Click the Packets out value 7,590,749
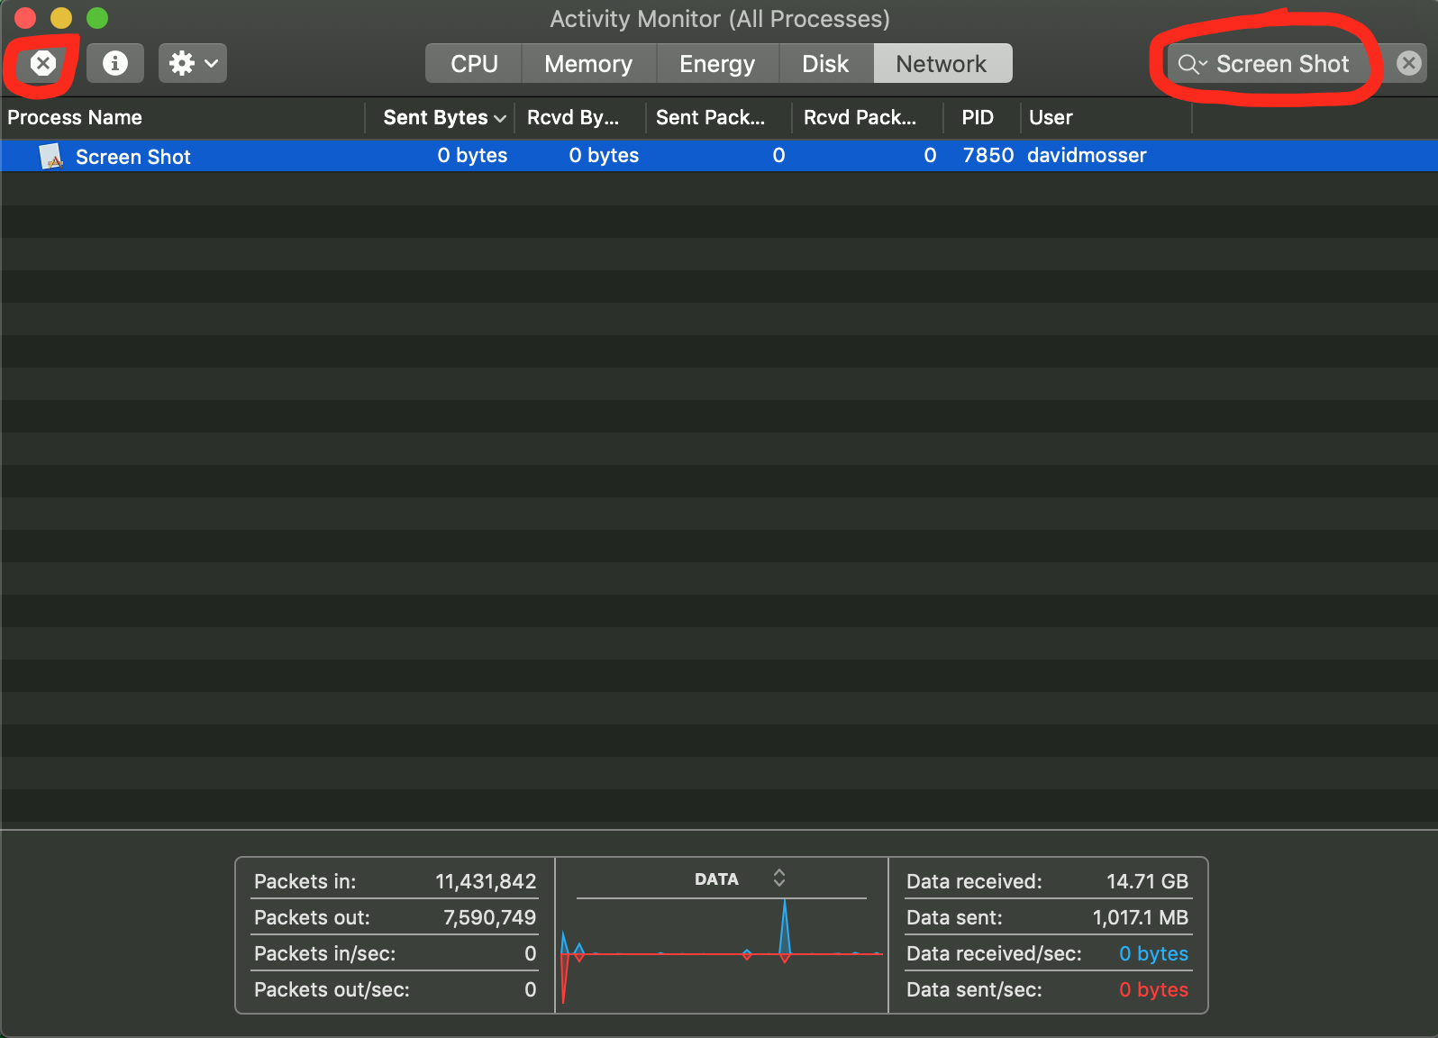1438x1038 pixels. [489, 917]
